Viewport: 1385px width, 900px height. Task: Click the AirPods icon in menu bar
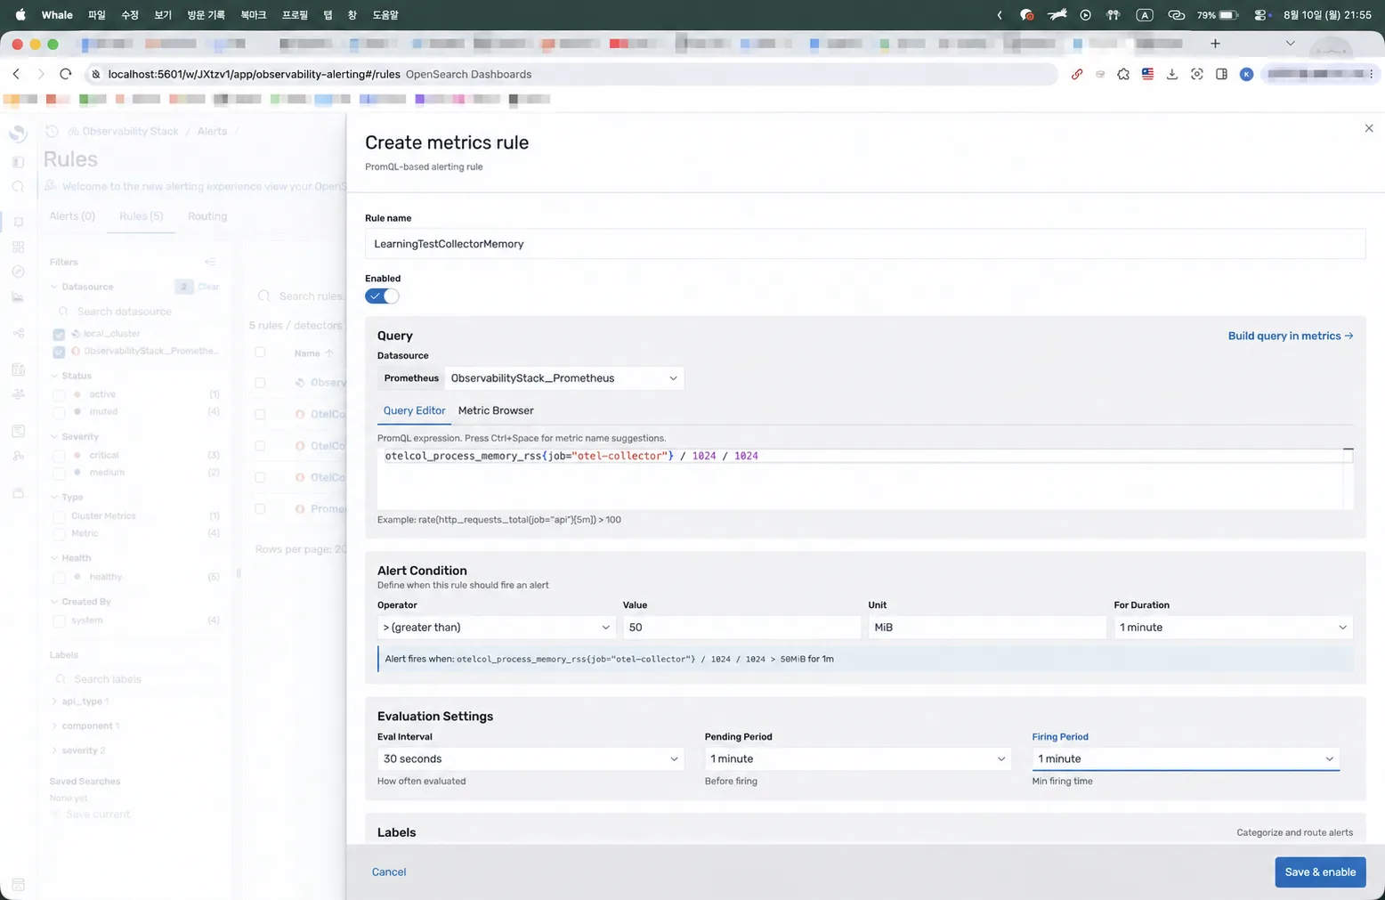tap(1113, 15)
